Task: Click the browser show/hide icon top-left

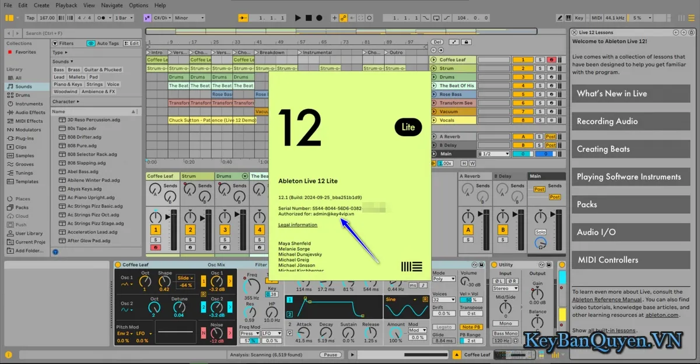Action: pos(9,18)
